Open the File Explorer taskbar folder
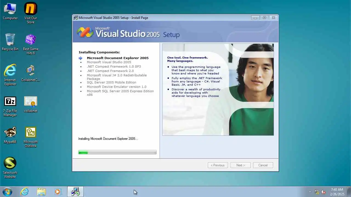 coord(41,192)
